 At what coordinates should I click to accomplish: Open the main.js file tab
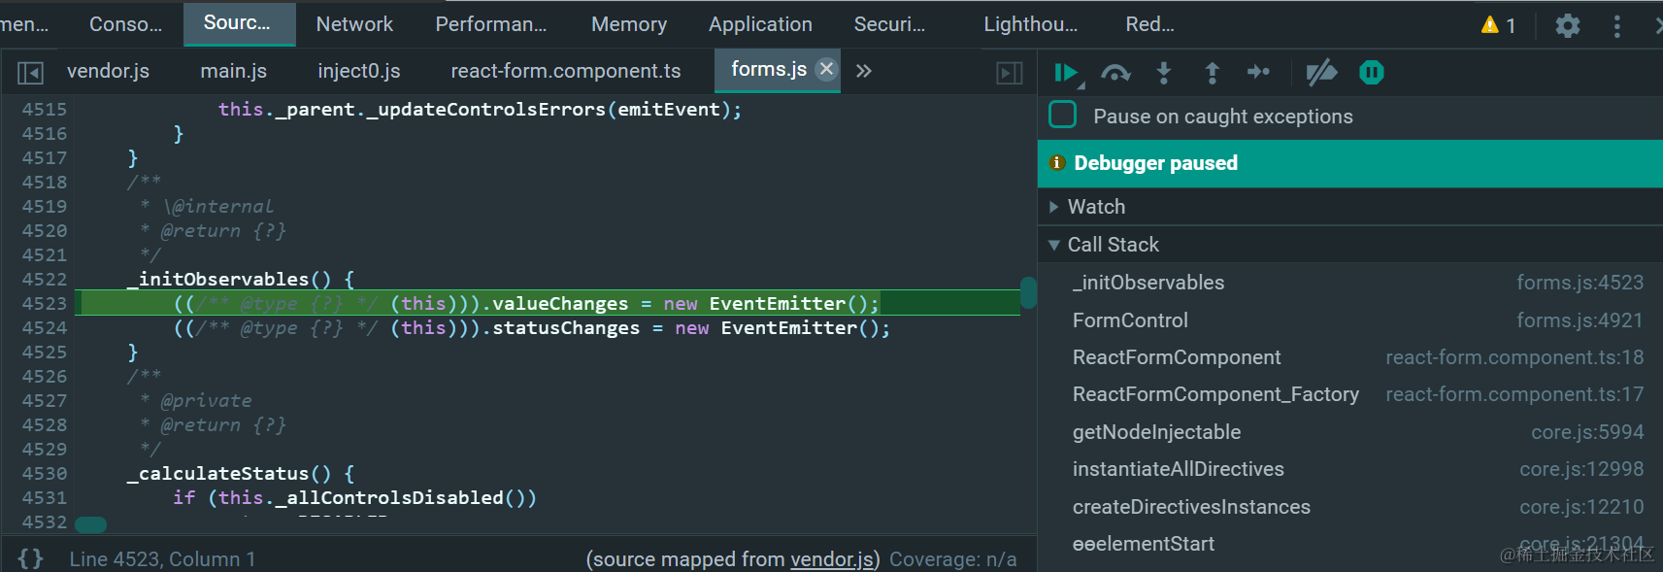point(233,71)
